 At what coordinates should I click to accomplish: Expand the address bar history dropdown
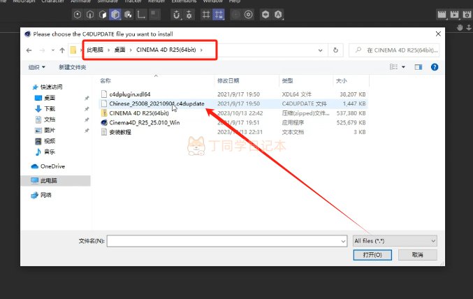320,50
